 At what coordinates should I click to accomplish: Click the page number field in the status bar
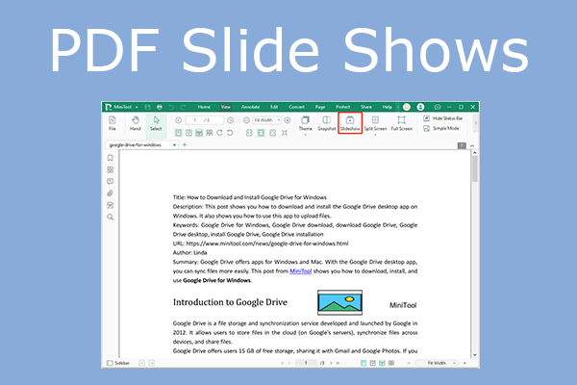[x=306, y=363]
